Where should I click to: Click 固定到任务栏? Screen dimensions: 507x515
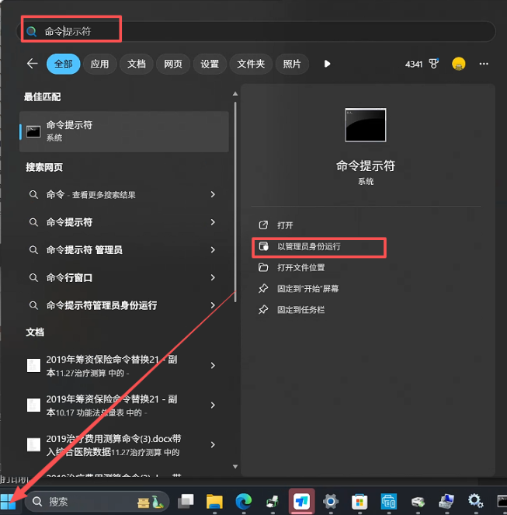point(300,310)
